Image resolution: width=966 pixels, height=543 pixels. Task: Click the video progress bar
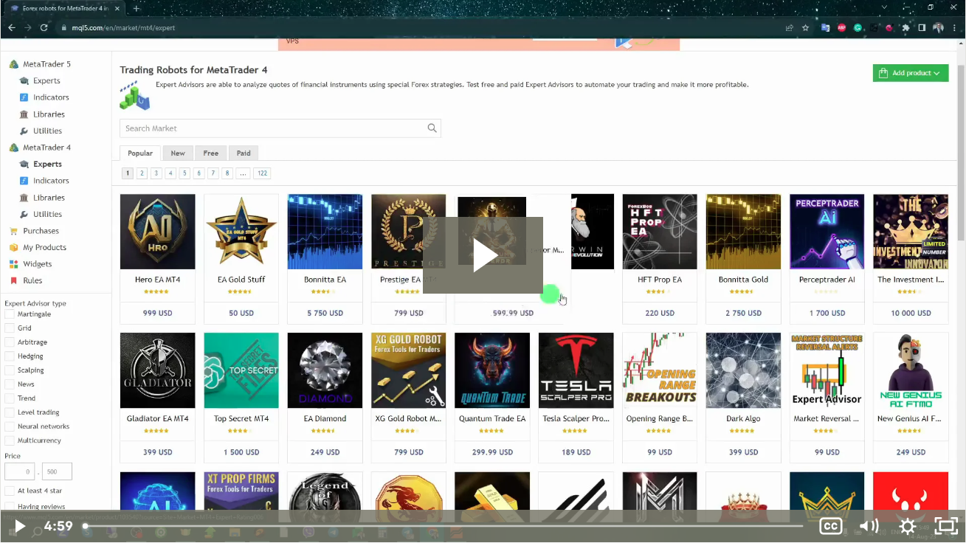443,526
